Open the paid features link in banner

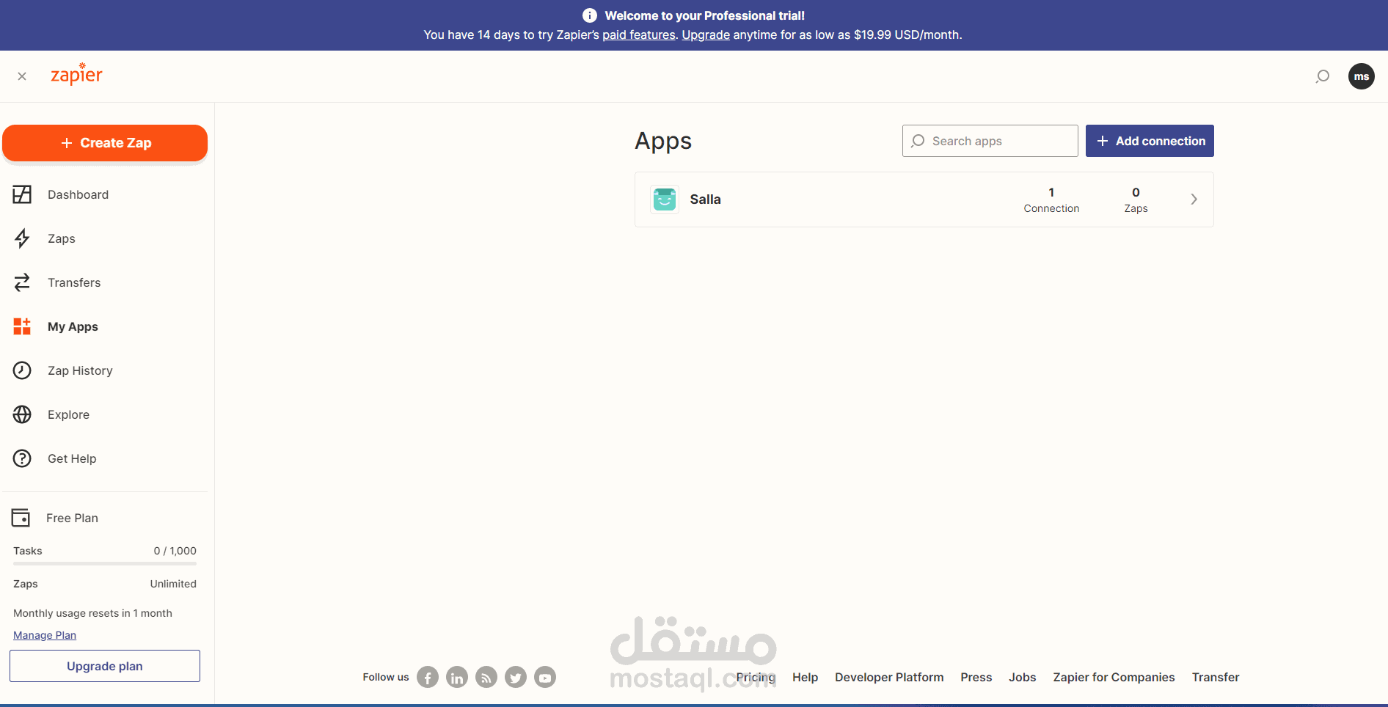639,34
